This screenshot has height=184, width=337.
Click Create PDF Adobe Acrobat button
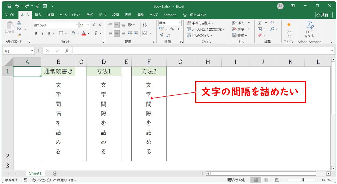(309, 30)
